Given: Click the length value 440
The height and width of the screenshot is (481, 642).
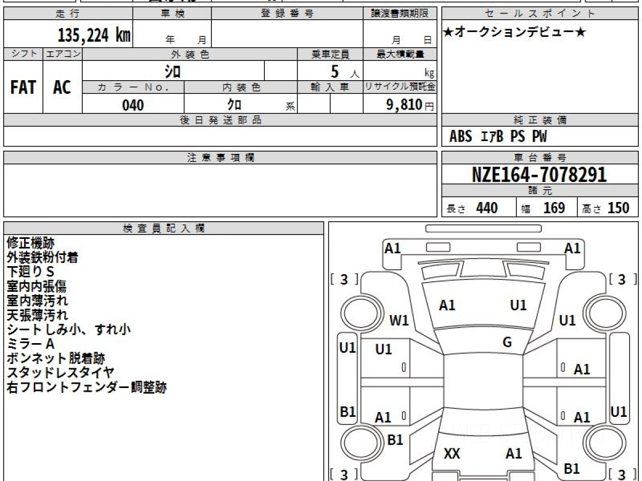Looking at the screenshot, I should point(487,208).
